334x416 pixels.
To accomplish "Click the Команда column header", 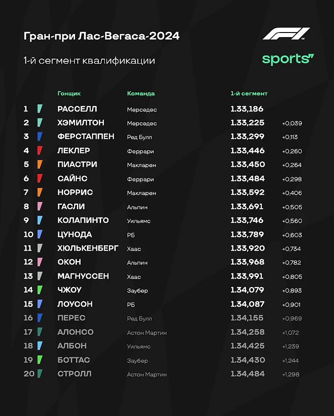I will tap(141, 93).
